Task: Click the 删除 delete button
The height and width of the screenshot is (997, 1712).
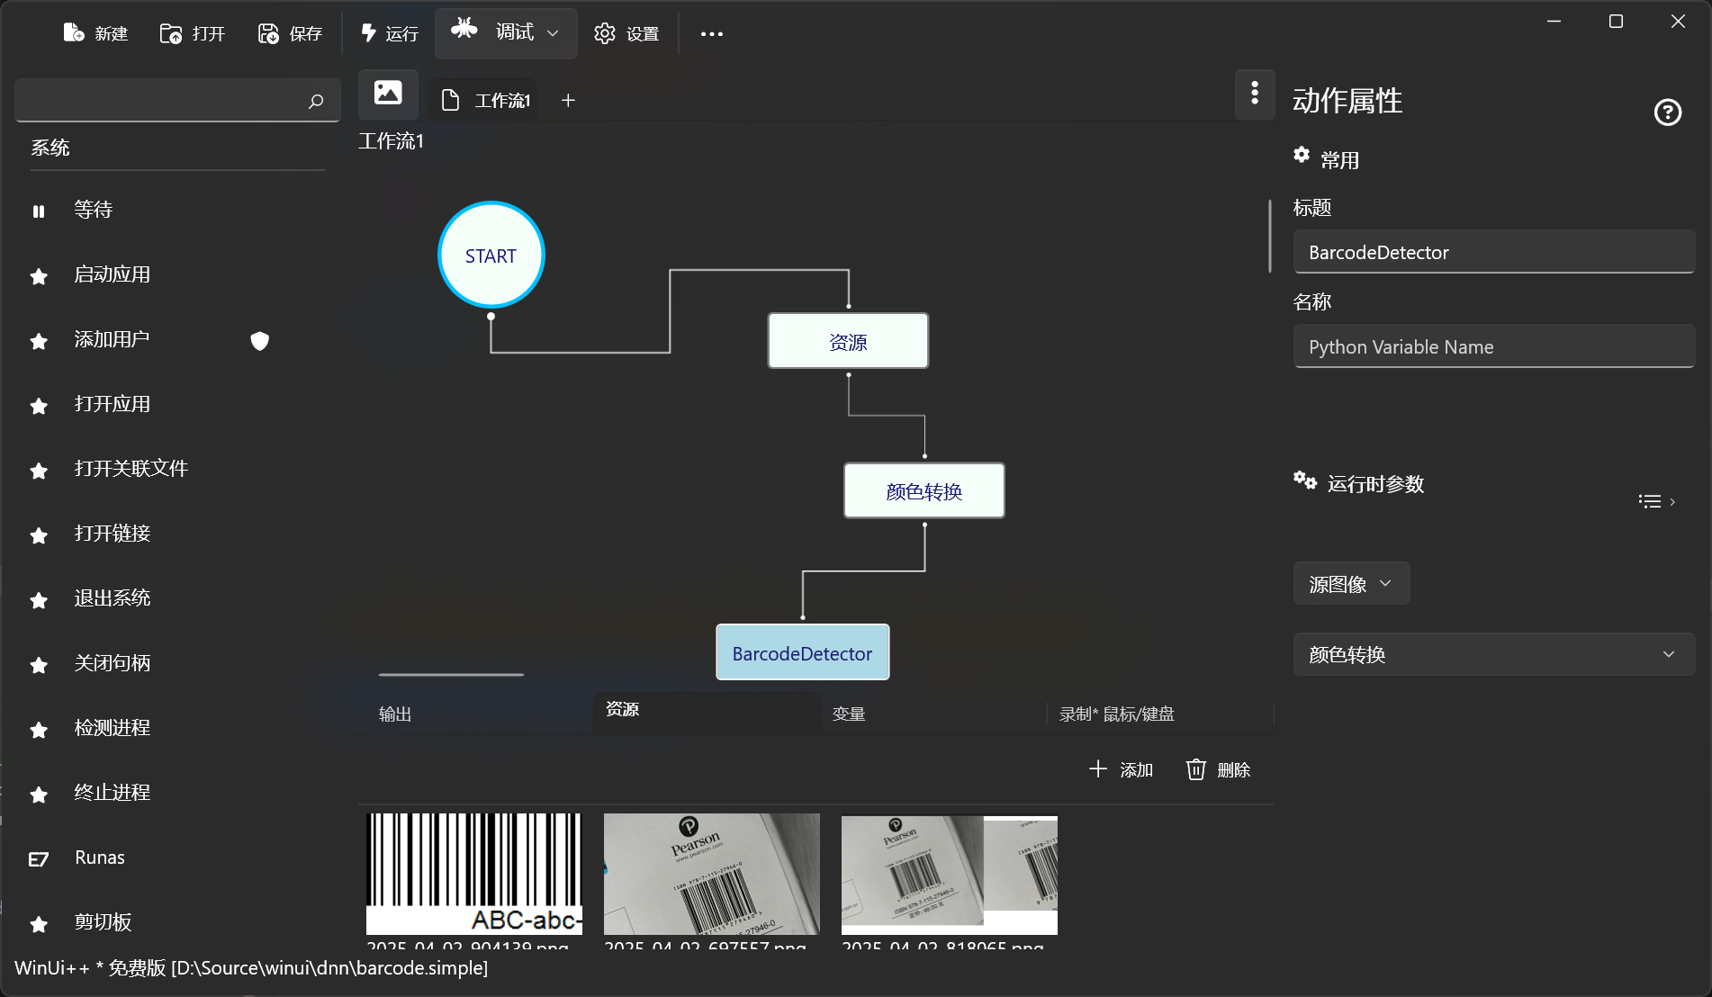Action: click(x=1217, y=769)
